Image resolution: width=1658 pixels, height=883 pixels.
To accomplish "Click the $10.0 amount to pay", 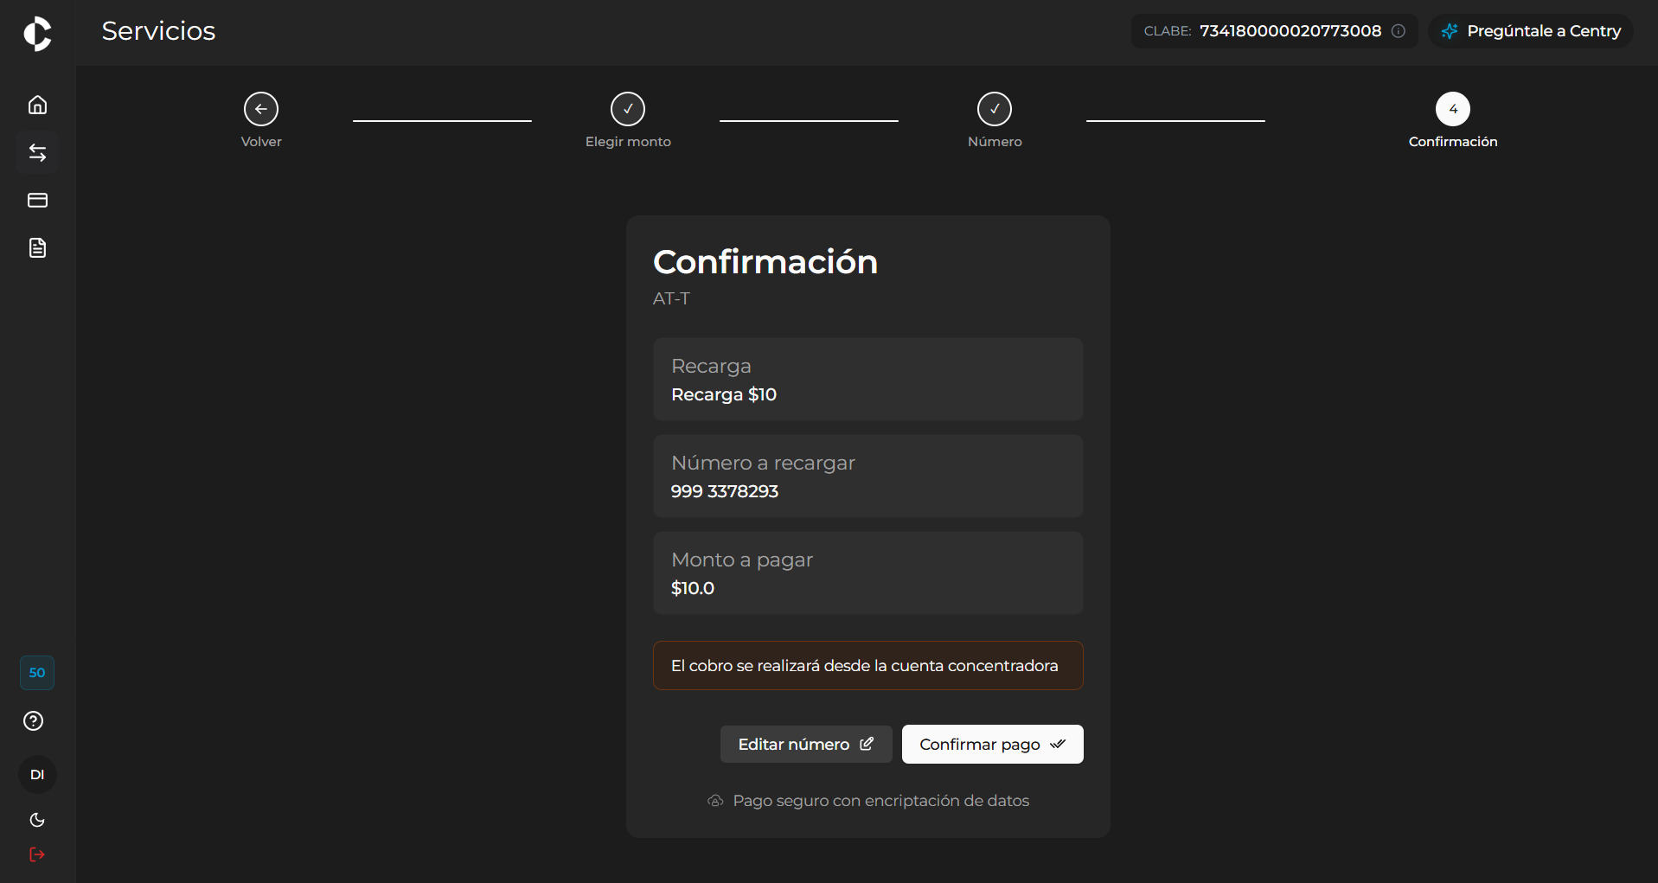I will coord(693,588).
